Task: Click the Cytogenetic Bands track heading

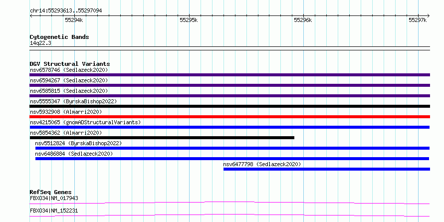Action: pos(59,37)
